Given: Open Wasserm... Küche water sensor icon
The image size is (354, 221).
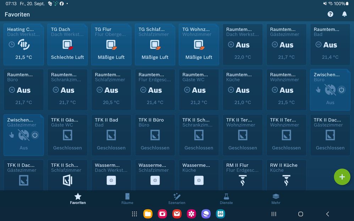Looking at the screenshot, I should pos(199,180).
